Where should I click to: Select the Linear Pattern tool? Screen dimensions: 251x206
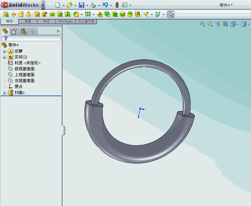tap(88, 14)
